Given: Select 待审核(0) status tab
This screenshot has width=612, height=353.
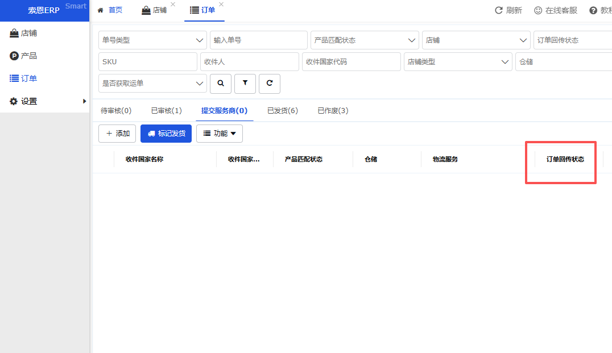Looking at the screenshot, I should [116, 111].
